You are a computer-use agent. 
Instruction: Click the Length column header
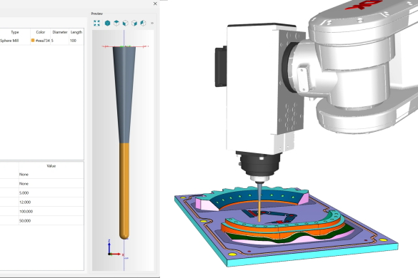76,32
